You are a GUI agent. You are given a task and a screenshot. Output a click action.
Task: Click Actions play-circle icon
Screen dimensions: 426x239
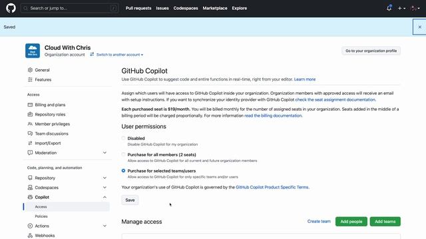[x=30, y=226]
